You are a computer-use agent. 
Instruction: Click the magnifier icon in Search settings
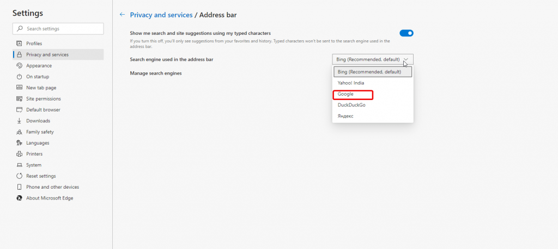click(20, 29)
